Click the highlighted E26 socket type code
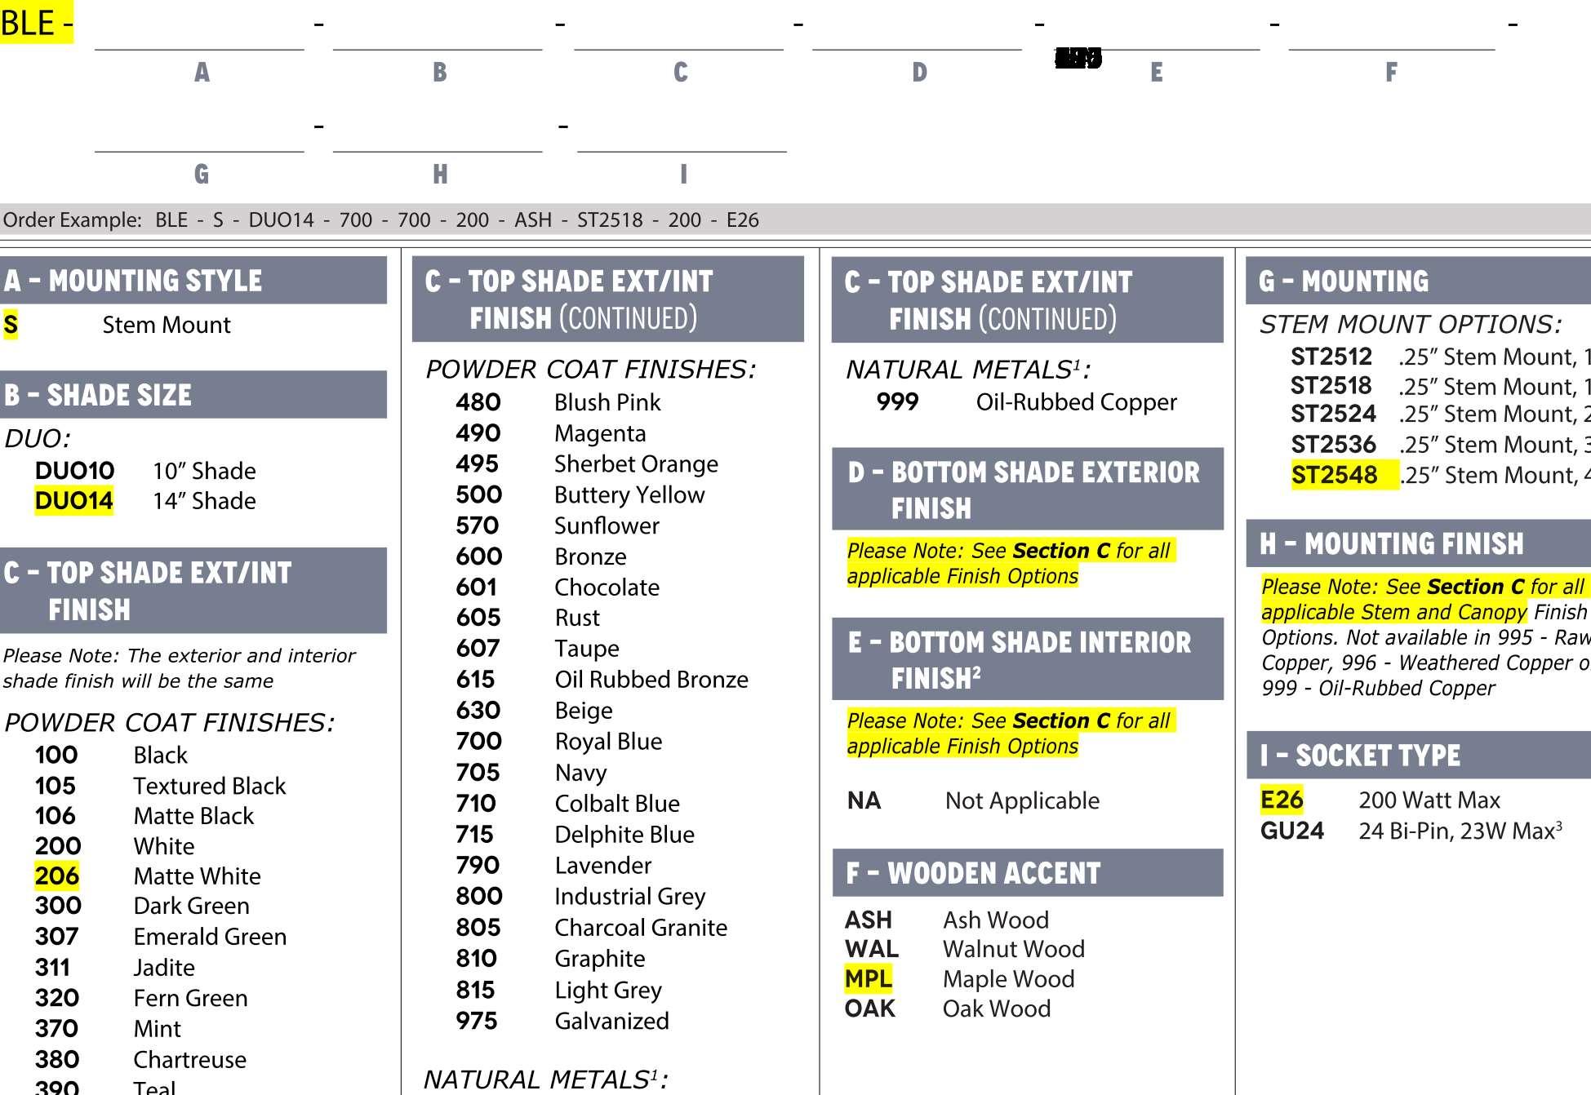The image size is (1591, 1095). coord(1282,800)
